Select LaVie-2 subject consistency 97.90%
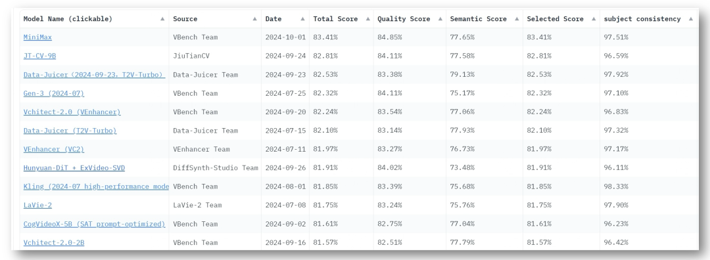Image resolution: width=710 pixels, height=260 pixels. 648,205
